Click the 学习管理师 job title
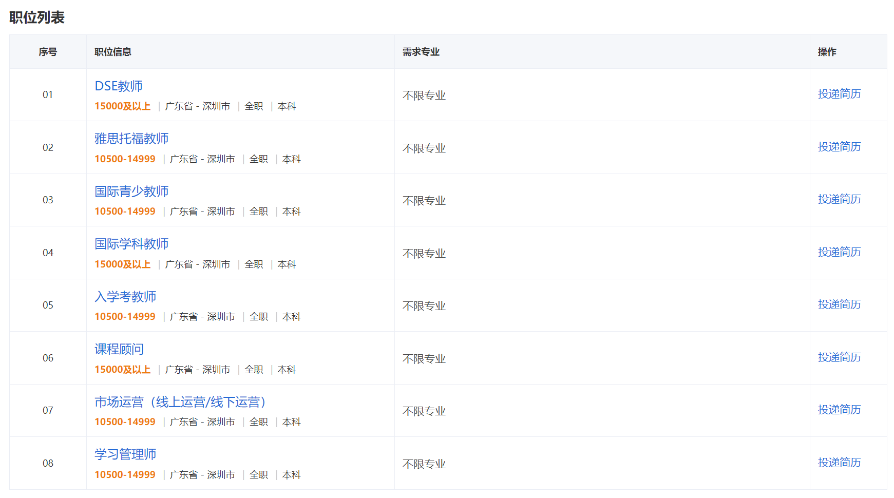Viewport: 894px width, 498px height. pos(125,454)
